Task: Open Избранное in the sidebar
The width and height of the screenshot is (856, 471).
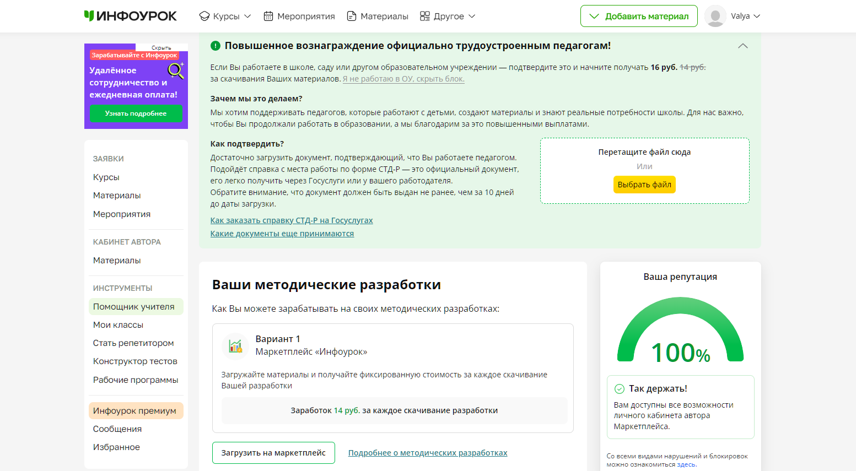Action: tap(116, 447)
